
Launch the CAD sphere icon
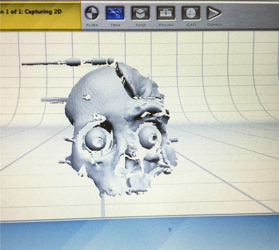[x=191, y=13]
